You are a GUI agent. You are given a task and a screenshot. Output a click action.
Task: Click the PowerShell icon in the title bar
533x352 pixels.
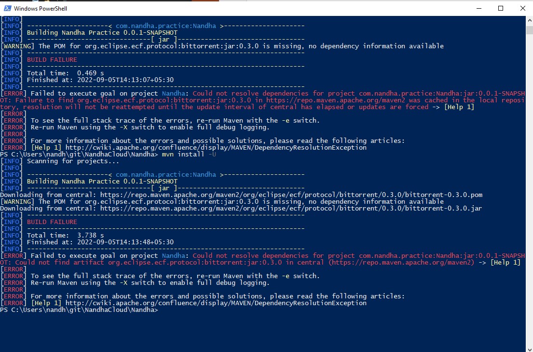tap(7, 8)
